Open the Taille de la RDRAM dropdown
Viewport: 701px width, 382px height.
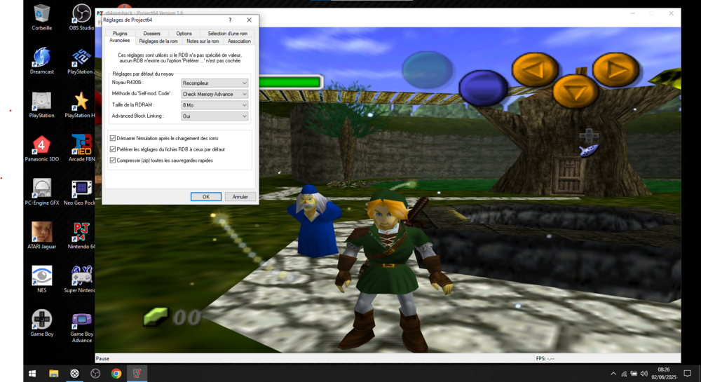(215, 105)
